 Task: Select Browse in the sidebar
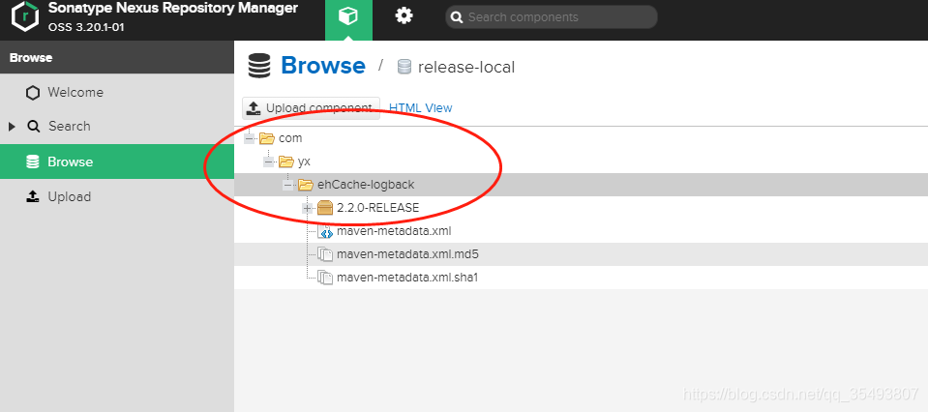coord(117,162)
